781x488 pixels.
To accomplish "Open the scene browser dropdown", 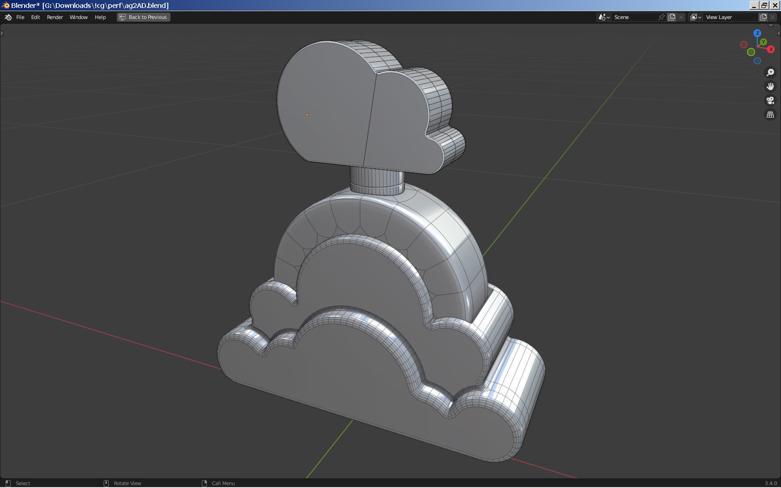I will (x=604, y=17).
